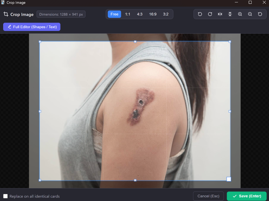The image size is (269, 201).
Task: Open Full Editor (Shapes / Text)
Action: (x=32, y=27)
